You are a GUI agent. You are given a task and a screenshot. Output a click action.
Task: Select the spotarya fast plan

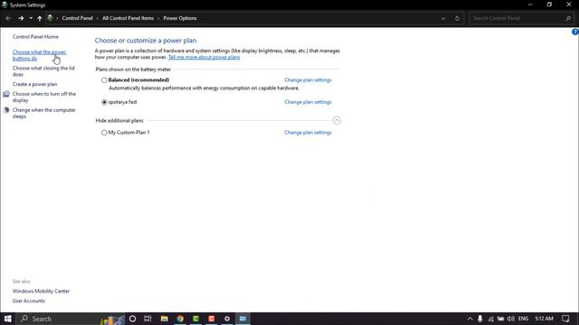104,102
